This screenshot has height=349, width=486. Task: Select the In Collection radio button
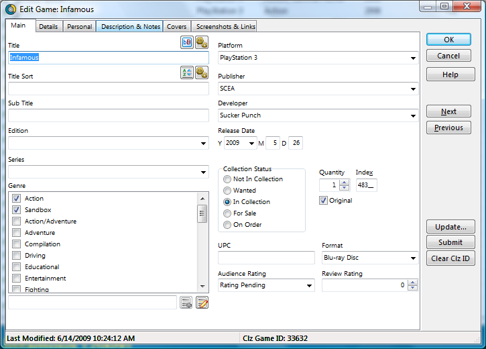[227, 202]
